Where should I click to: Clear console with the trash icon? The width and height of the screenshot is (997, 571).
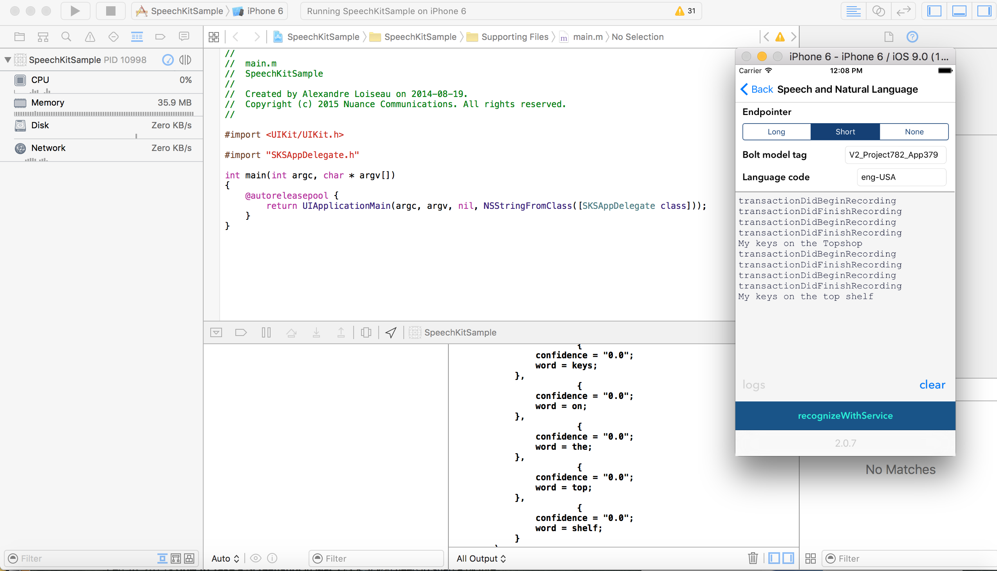[753, 558]
